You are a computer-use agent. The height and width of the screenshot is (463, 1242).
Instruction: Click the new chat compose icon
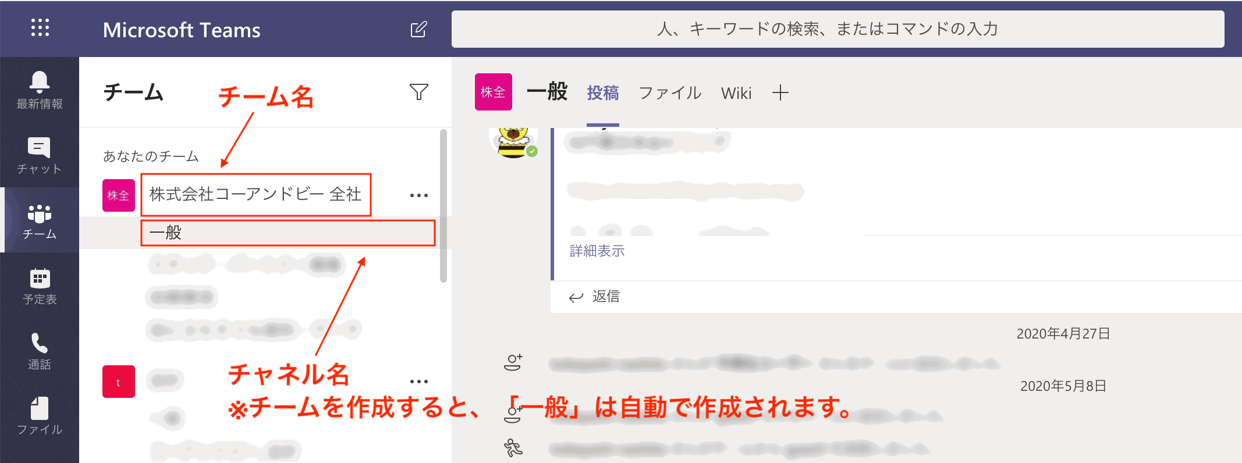coord(418,29)
